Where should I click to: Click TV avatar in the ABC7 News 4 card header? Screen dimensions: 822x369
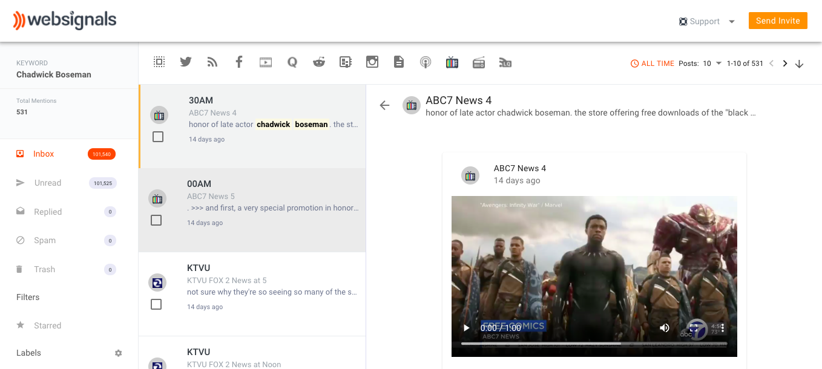[470, 175]
